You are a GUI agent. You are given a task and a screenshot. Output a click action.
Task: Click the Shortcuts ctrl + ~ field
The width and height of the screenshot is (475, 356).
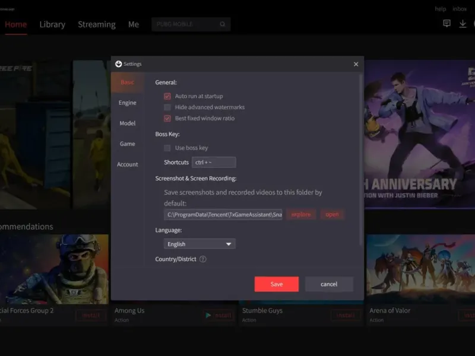[x=214, y=163]
